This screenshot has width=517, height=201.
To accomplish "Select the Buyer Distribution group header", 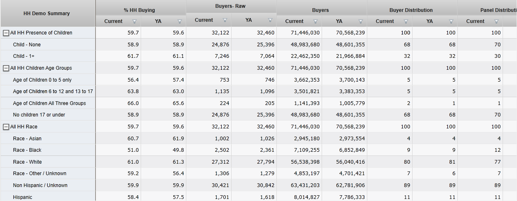I will click(411, 10).
